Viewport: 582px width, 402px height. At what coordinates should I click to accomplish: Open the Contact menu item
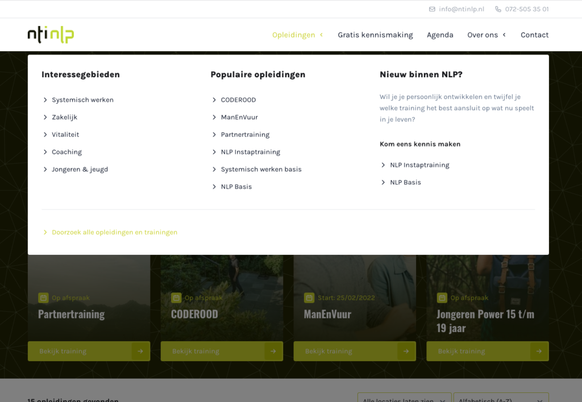[534, 35]
